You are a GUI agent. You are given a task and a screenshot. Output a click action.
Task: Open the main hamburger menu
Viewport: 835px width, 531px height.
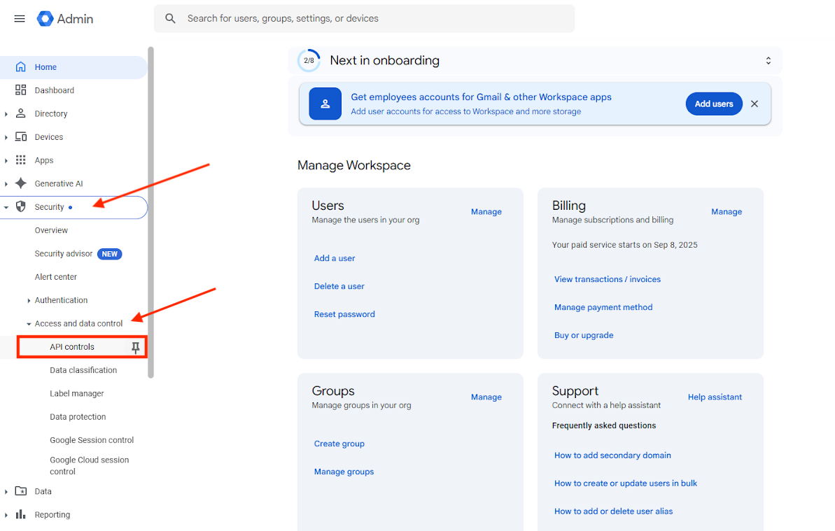(20, 19)
